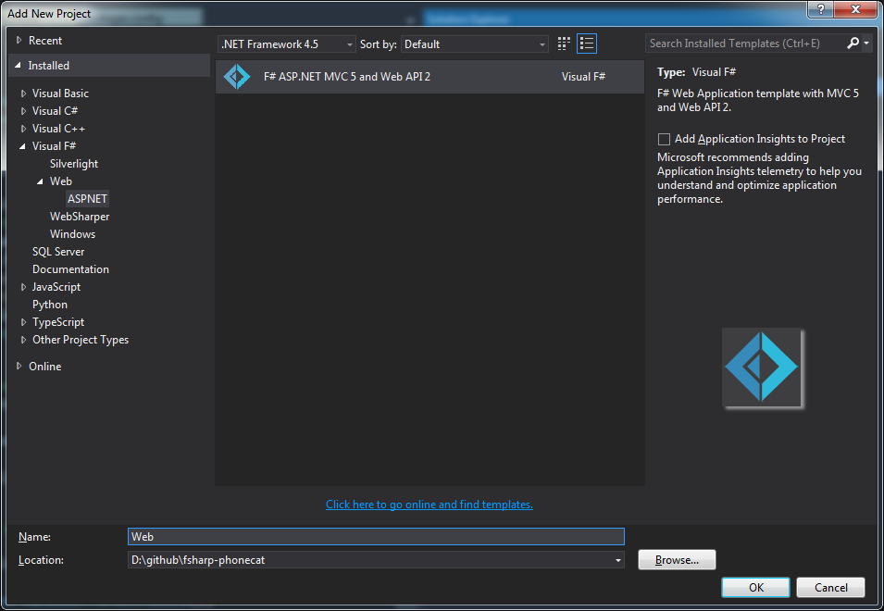Expand the Other Project Types node

[x=23, y=340]
